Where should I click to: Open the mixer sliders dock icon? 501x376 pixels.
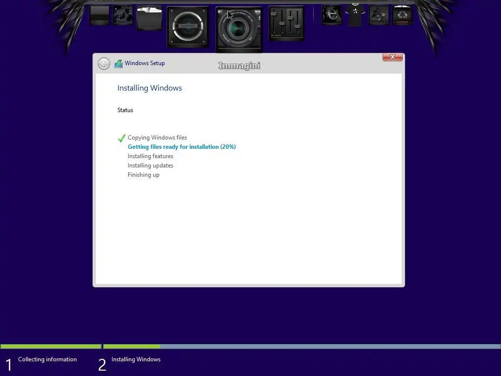(x=286, y=23)
